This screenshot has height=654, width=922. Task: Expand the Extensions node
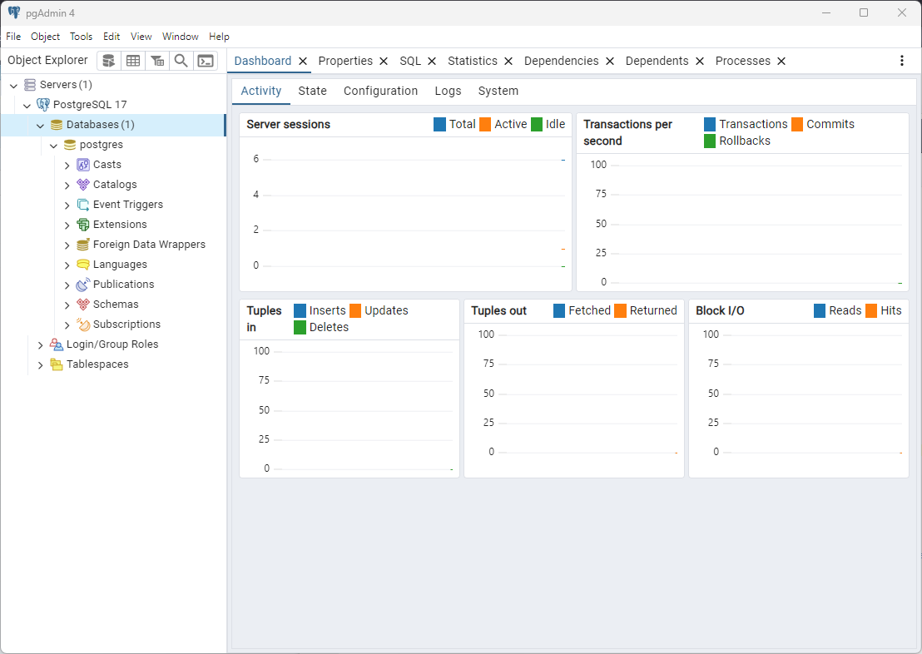point(67,225)
